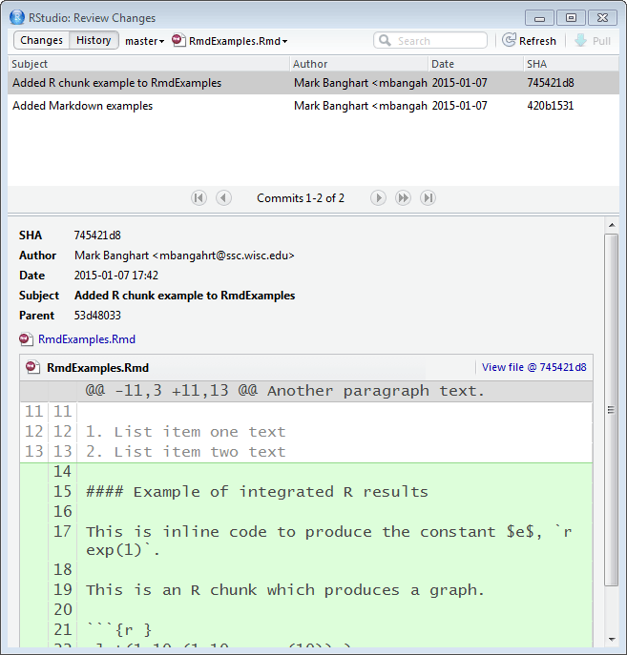This screenshot has width=627, height=655.
Task: Click the Pull arrow icon
Action: (x=580, y=41)
